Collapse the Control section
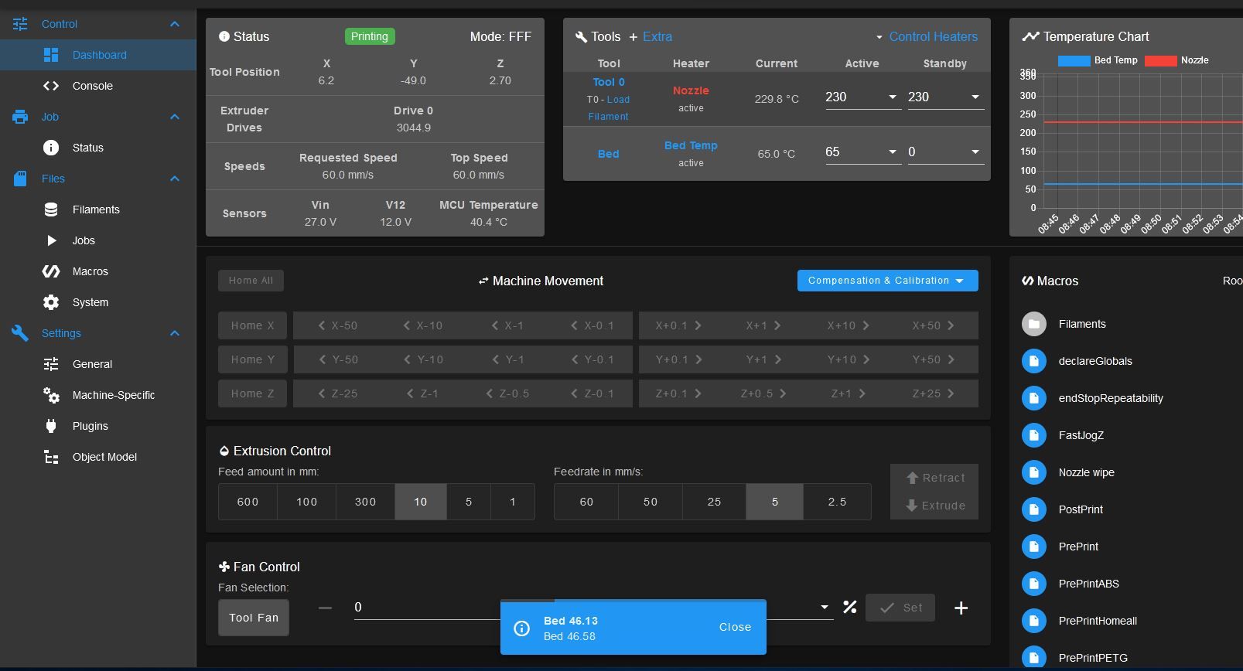1243x671 pixels. coord(175,24)
